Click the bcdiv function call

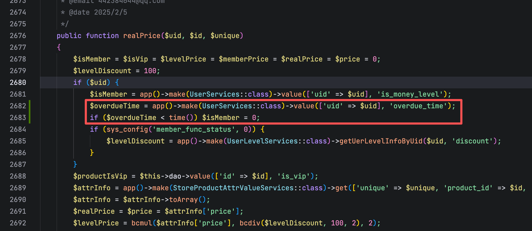(x=250, y=223)
